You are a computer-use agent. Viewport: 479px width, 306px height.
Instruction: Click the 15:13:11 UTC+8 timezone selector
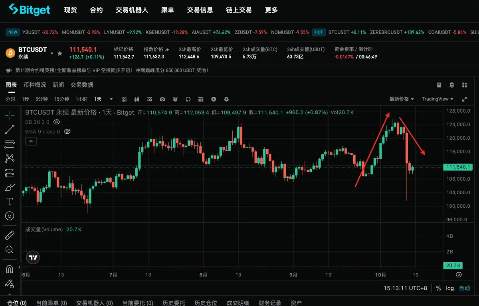click(406, 288)
